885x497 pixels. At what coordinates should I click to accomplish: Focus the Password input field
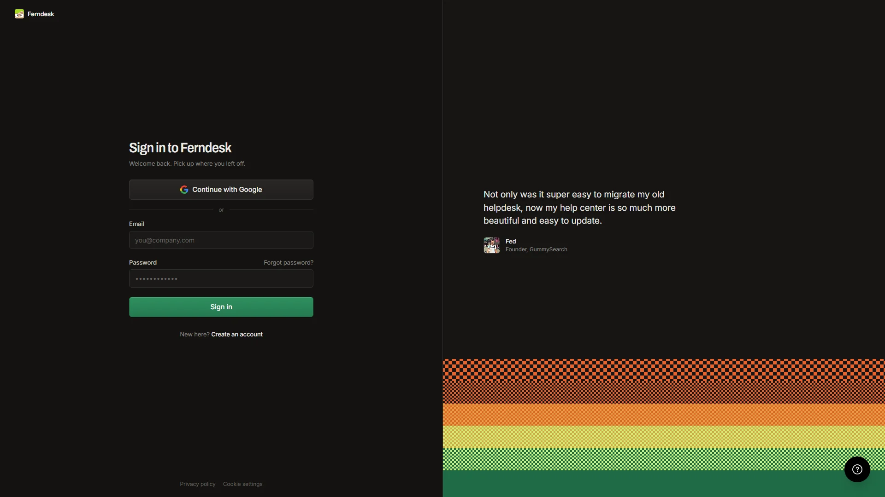[x=221, y=278]
